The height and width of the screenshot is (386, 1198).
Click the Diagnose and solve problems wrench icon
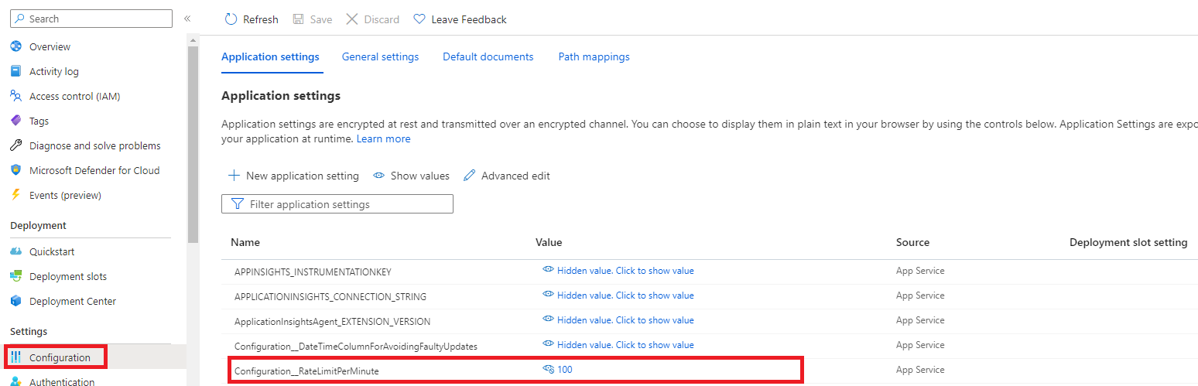pos(15,145)
